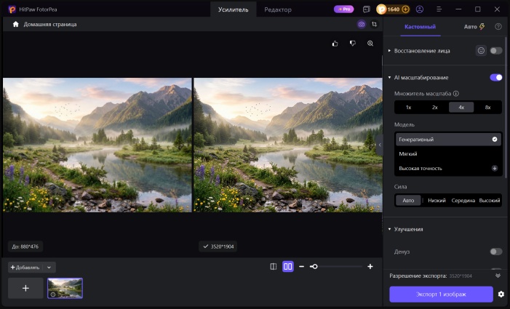Select 1x scale multiplier
The image size is (510, 309).
click(409, 107)
